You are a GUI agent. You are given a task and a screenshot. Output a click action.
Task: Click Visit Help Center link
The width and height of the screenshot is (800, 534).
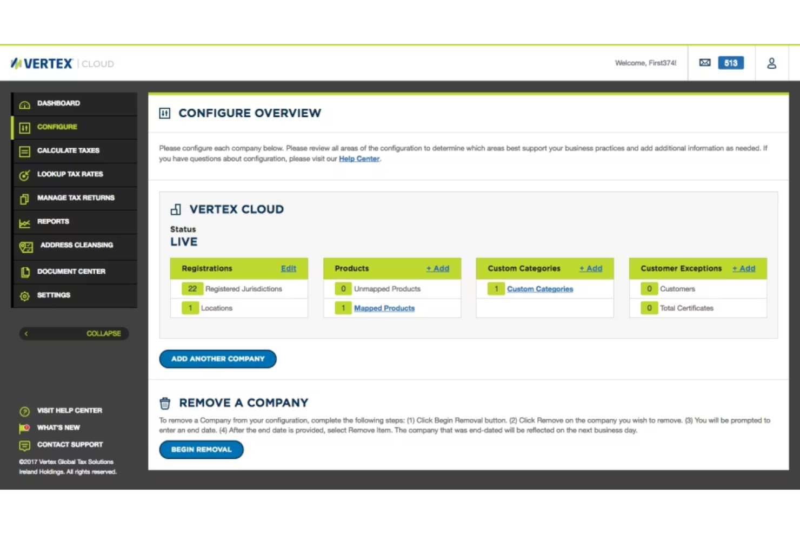70,411
